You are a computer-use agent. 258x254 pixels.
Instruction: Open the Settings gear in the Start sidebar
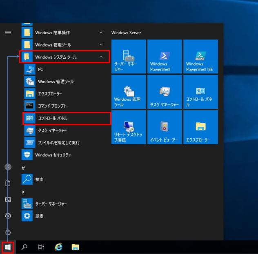coord(8,216)
